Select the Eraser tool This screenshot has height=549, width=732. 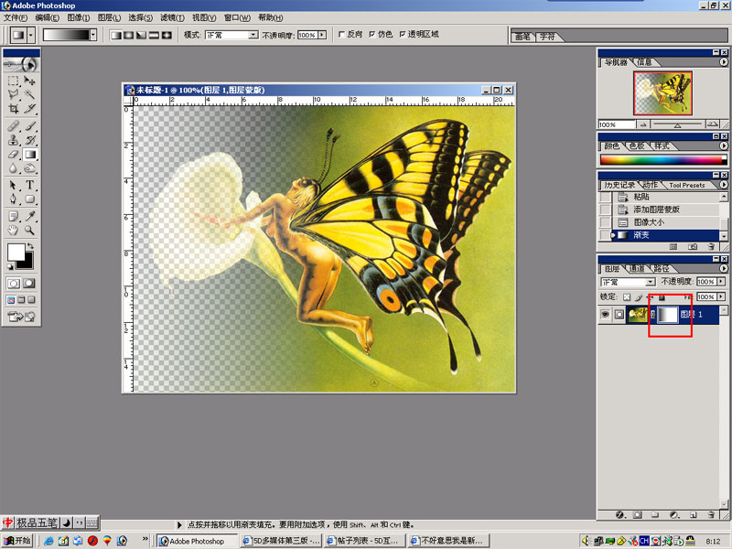pos(14,154)
